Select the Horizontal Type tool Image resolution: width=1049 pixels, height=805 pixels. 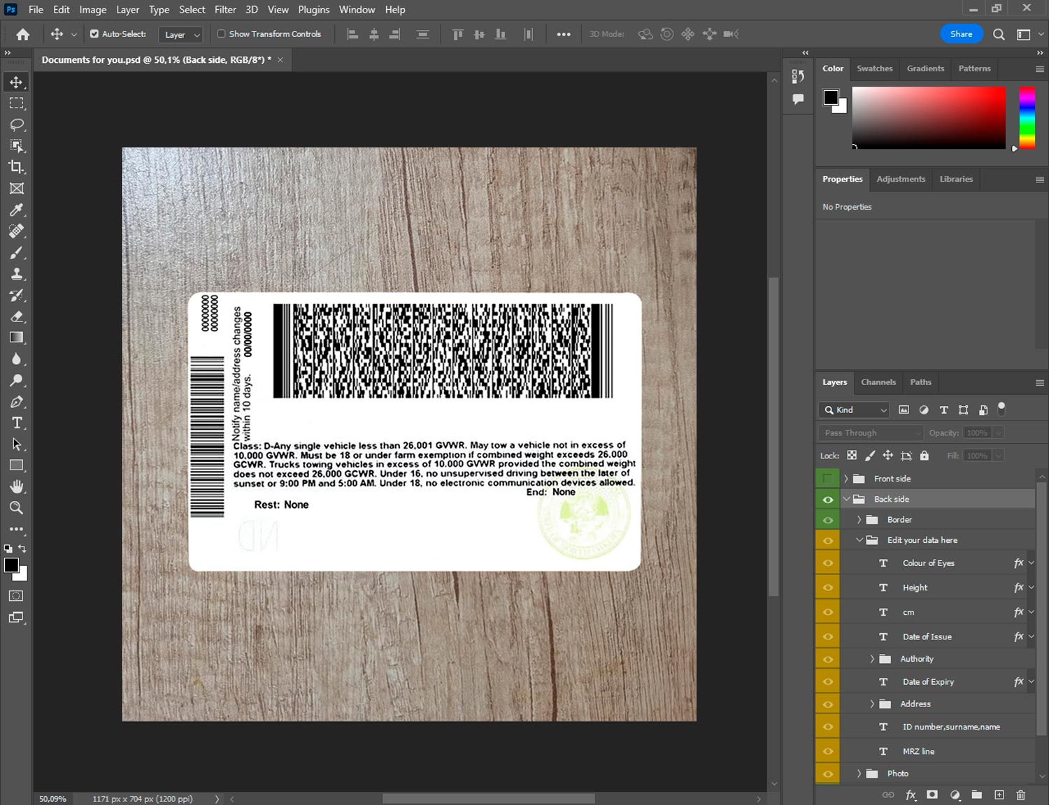pos(17,423)
